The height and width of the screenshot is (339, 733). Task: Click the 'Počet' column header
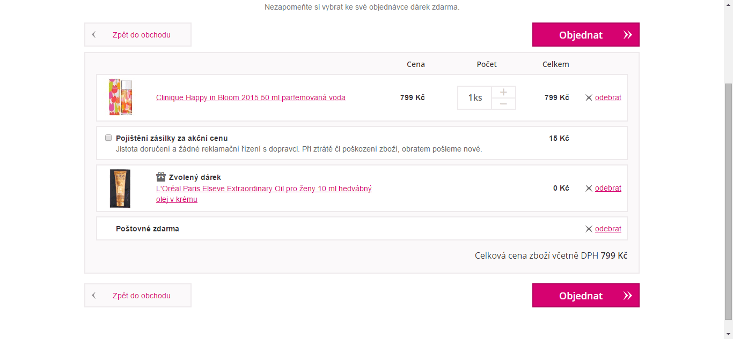pyautogui.click(x=487, y=64)
